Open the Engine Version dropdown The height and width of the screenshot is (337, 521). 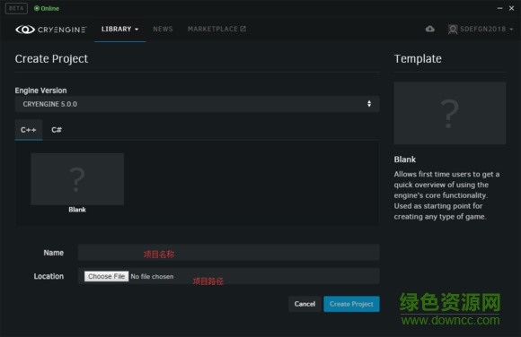(197, 104)
